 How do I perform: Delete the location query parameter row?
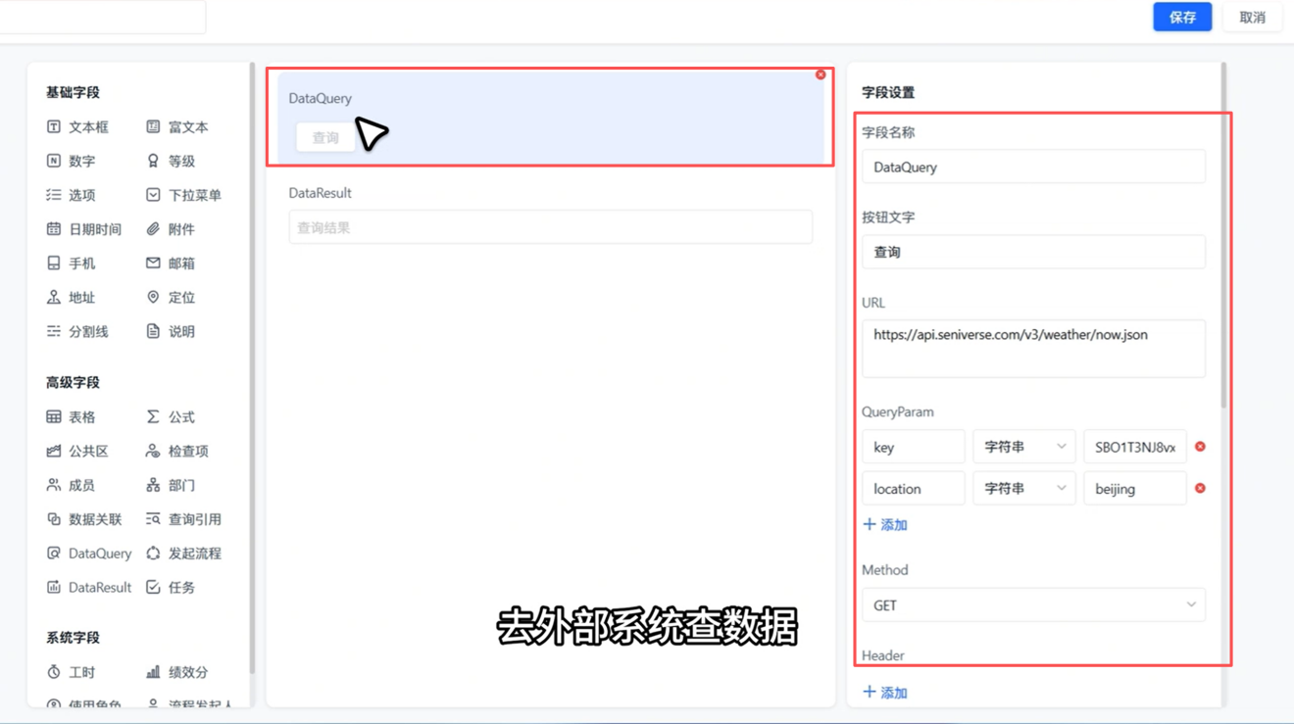[1200, 488]
